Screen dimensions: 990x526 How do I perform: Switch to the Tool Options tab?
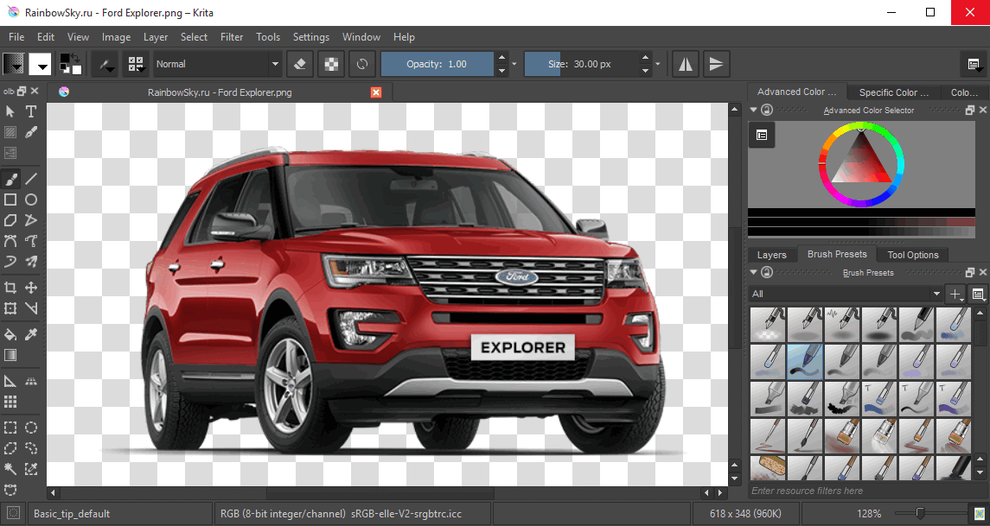click(x=913, y=255)
